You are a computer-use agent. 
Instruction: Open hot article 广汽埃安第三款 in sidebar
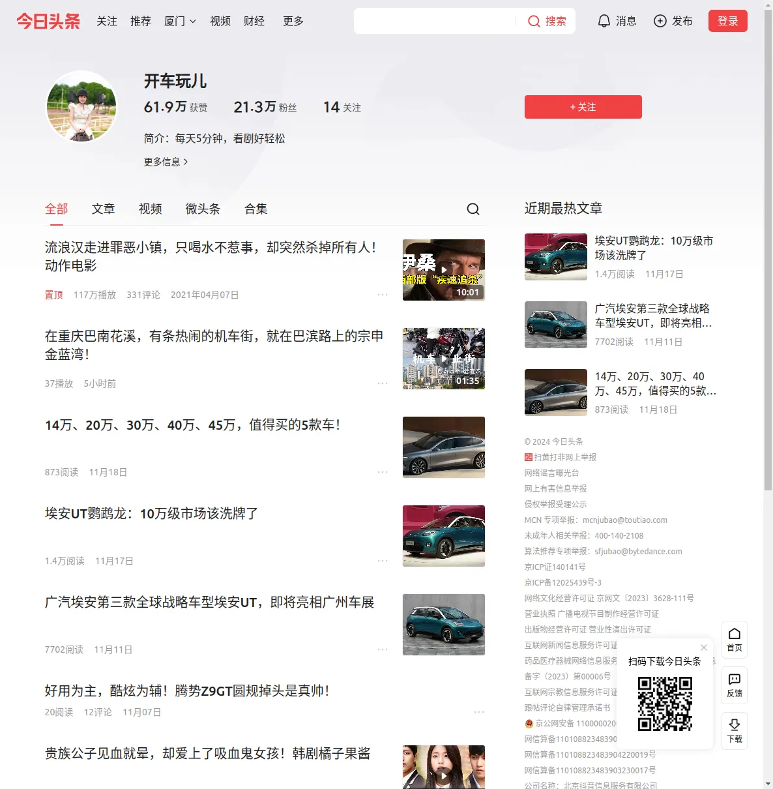coord(654,316)
